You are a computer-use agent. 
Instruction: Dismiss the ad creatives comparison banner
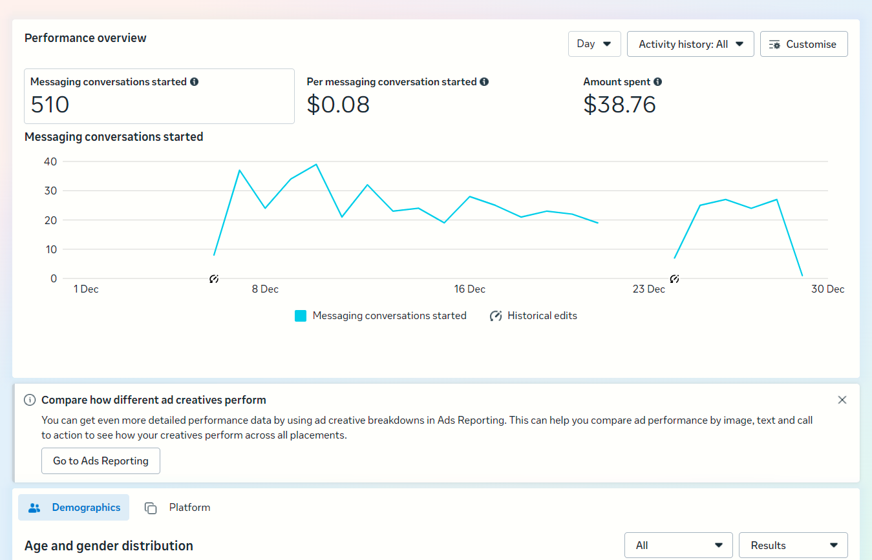(x=842, y=400)
